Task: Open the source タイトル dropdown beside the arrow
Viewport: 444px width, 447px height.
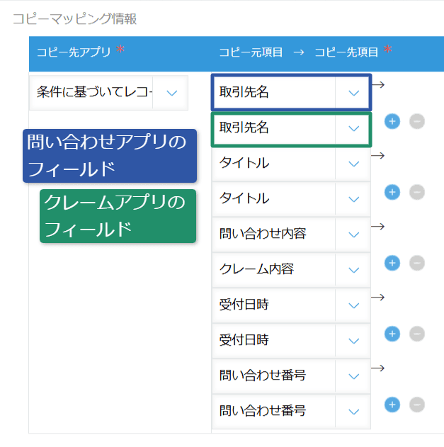Action: (291, 164)
